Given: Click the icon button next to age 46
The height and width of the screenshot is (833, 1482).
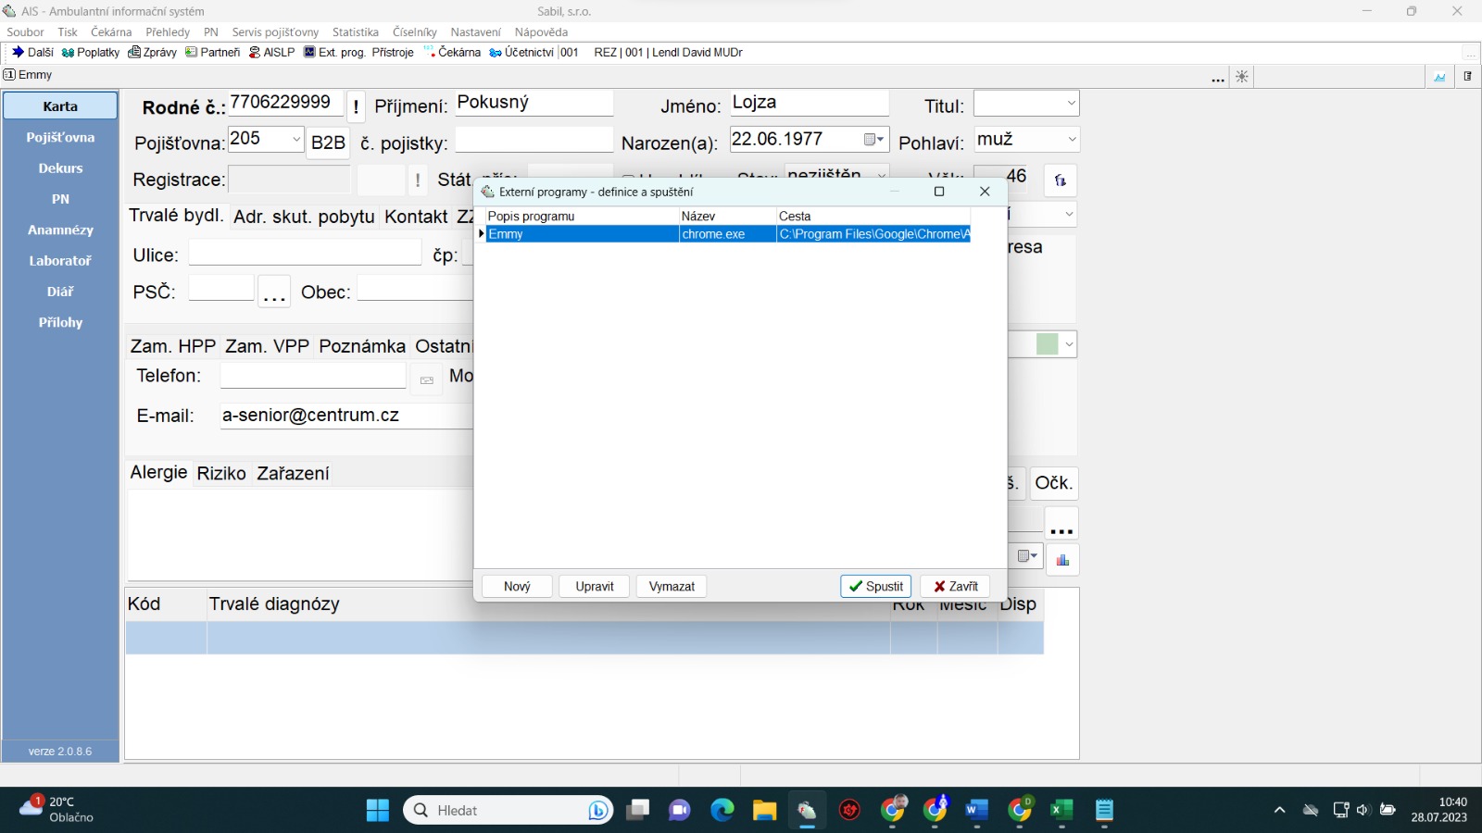Looking at the screenshot, I should click(1061, 180).
